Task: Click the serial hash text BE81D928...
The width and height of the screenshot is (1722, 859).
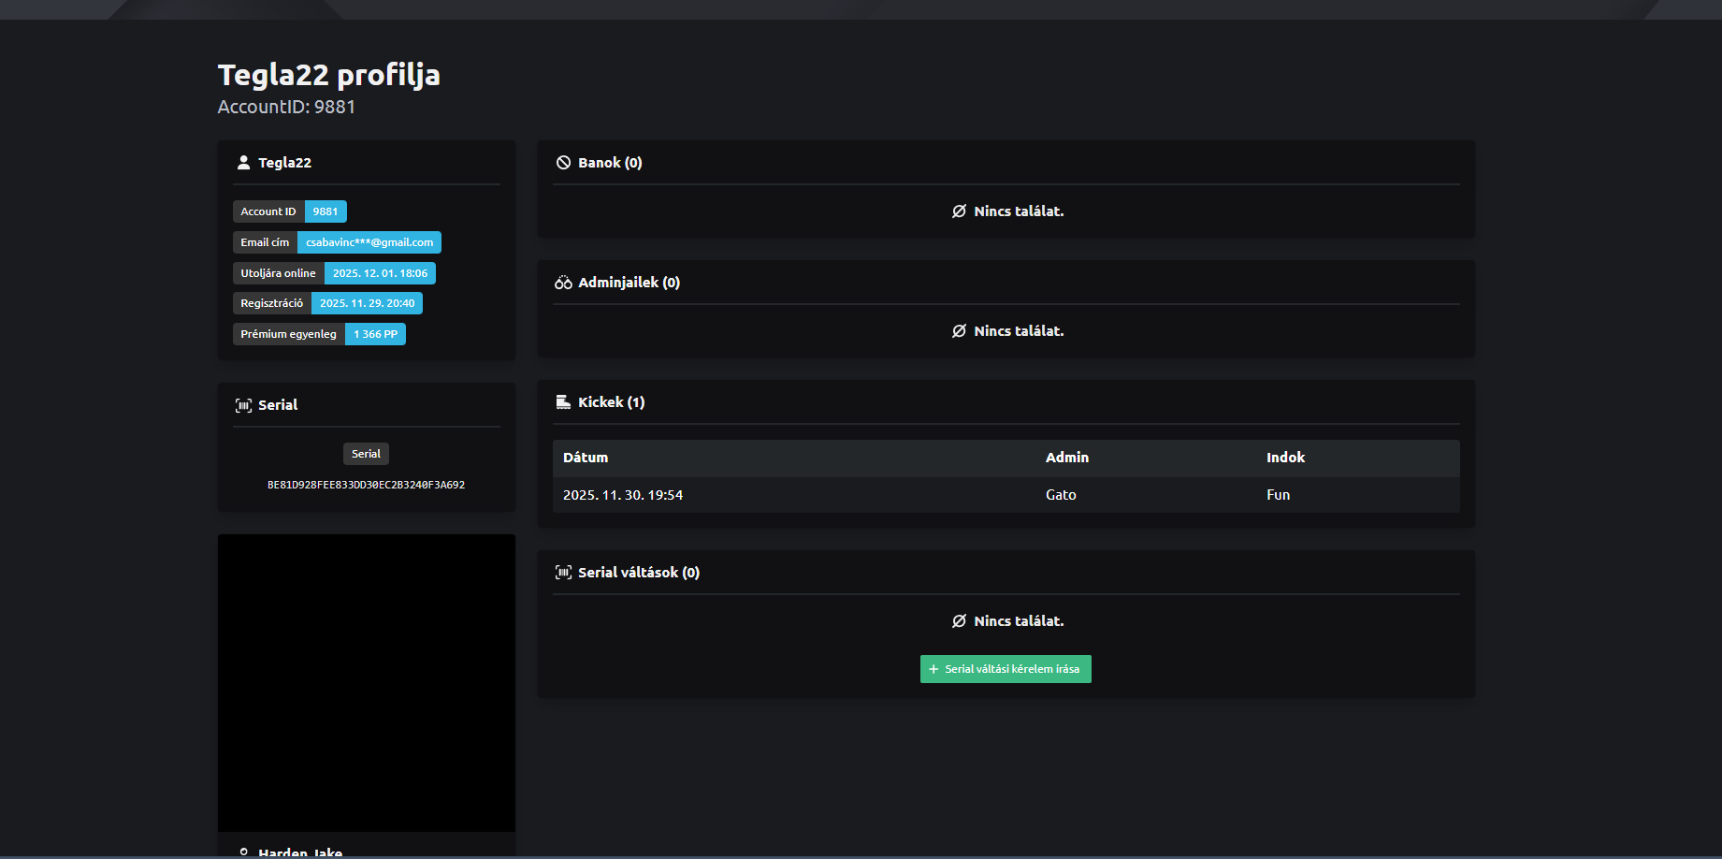Action: tap(366, 485)
